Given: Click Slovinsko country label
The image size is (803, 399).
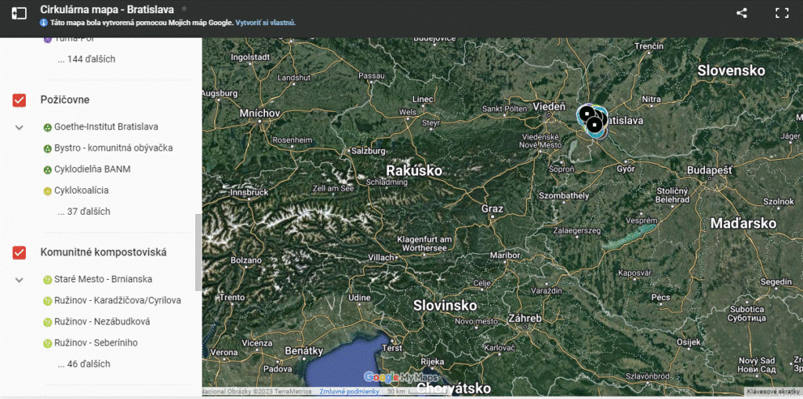Looking at the screenshot, I should point(445,306).
